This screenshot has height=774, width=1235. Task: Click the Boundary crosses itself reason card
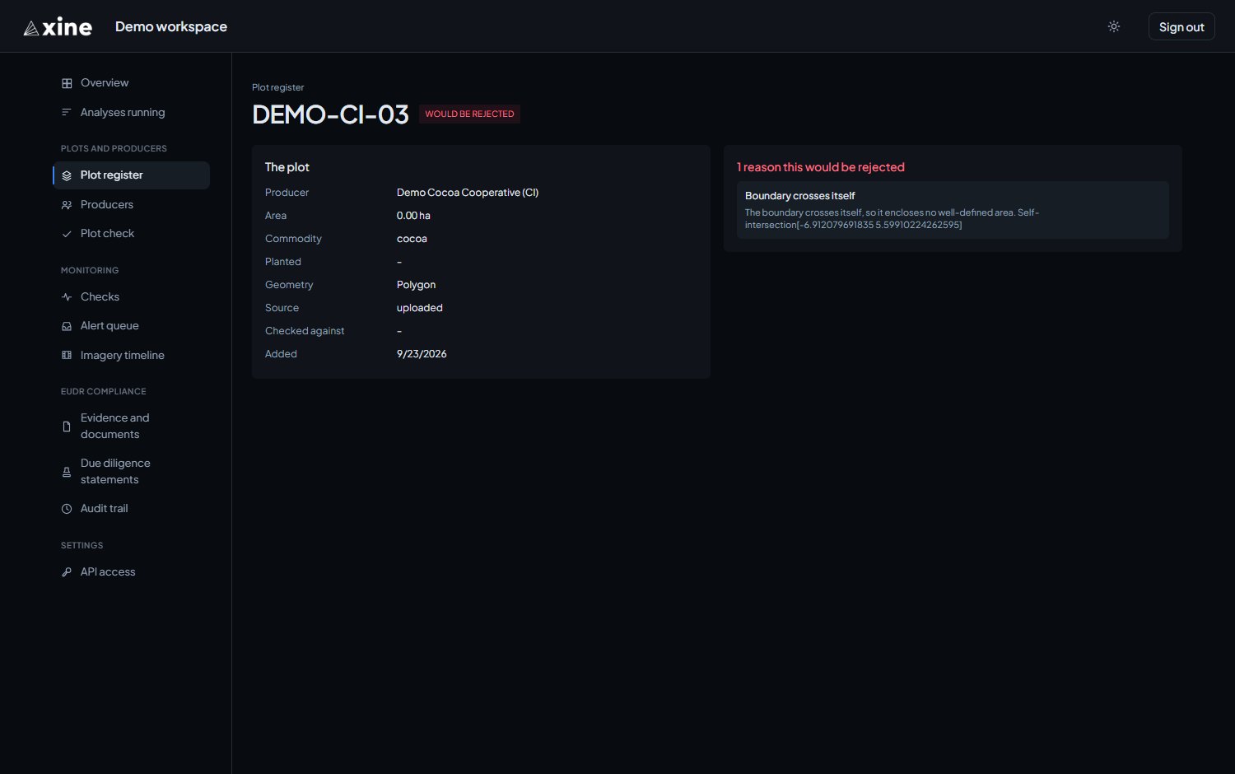pyautogui.click(x=953, y=210)
